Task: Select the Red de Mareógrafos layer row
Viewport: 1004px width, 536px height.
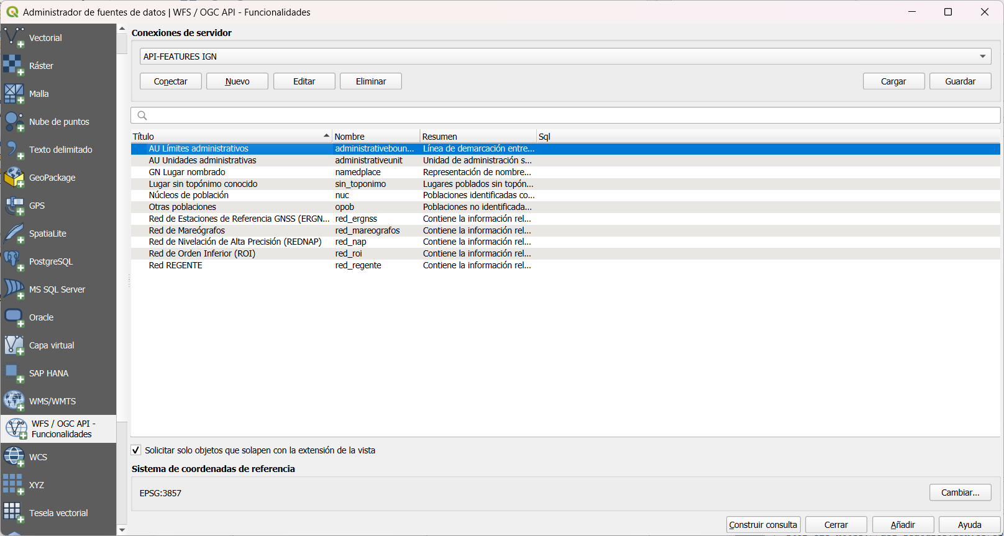Action: coord(187,230)
